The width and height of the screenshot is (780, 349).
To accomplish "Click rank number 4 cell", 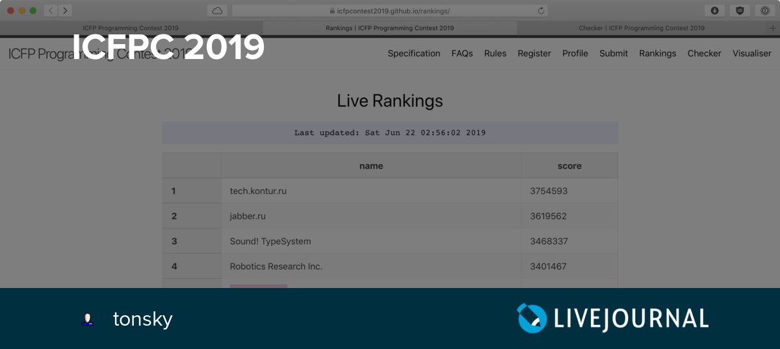I will point(192,266).
